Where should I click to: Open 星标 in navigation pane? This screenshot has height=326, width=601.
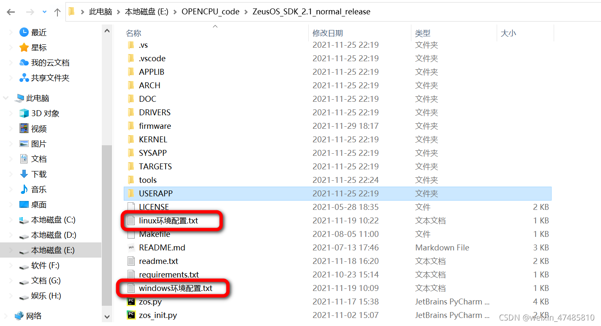tap(39, 48)
